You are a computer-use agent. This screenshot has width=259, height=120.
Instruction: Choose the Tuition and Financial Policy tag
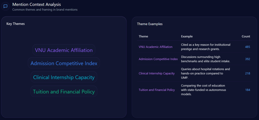click(64, 92)
